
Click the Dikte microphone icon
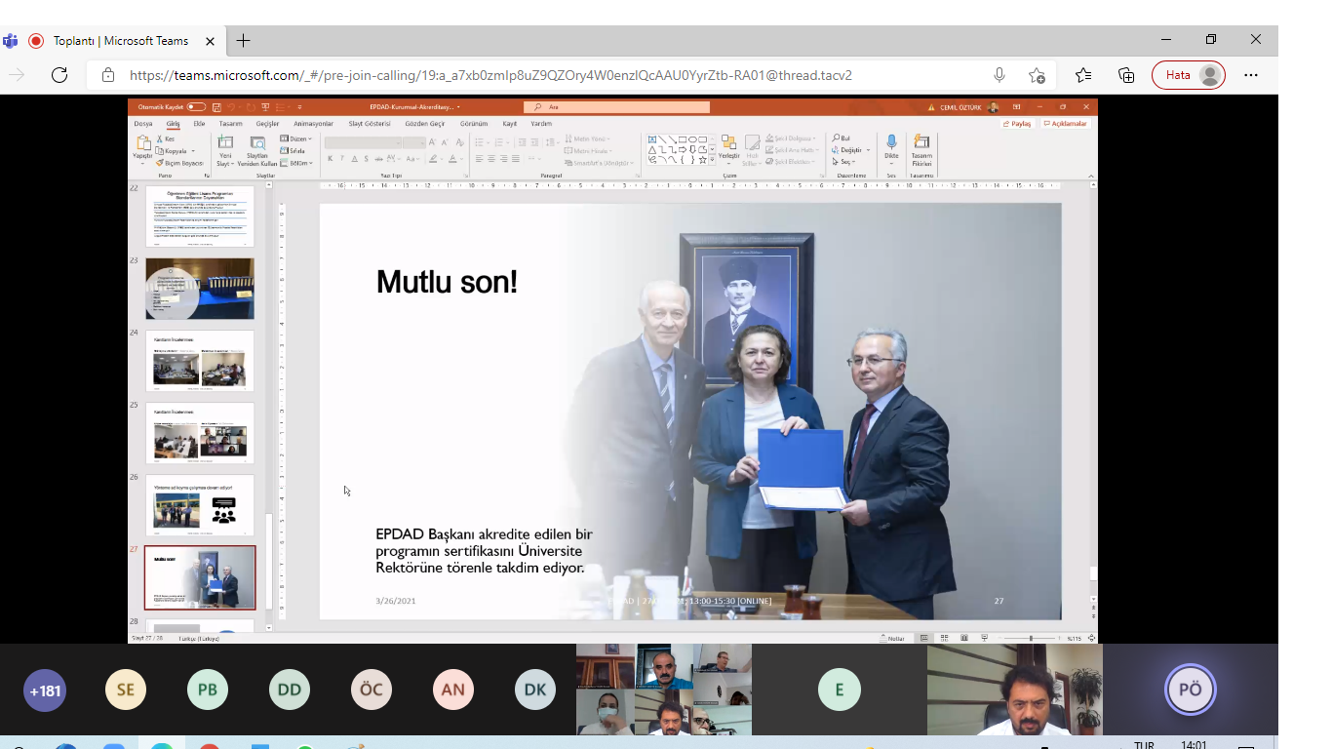tap(891, 144)
